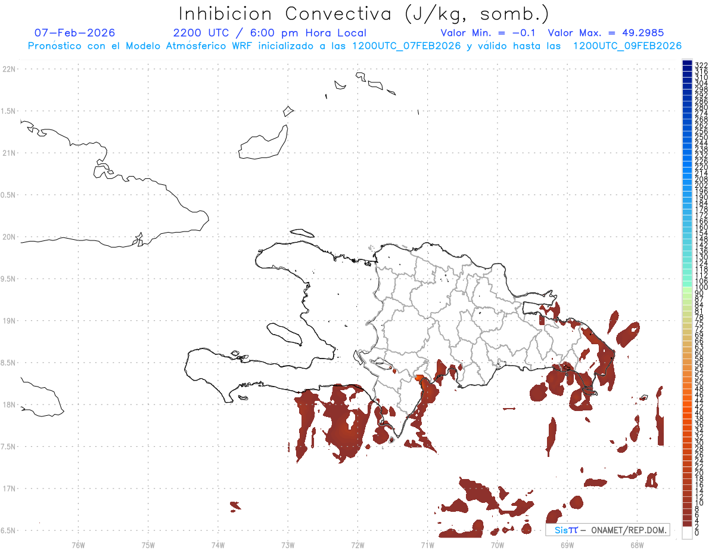The height and width of the screenshot is (553, 715).
Task: Click the "76W" longitude label
Action: [78, 545]
